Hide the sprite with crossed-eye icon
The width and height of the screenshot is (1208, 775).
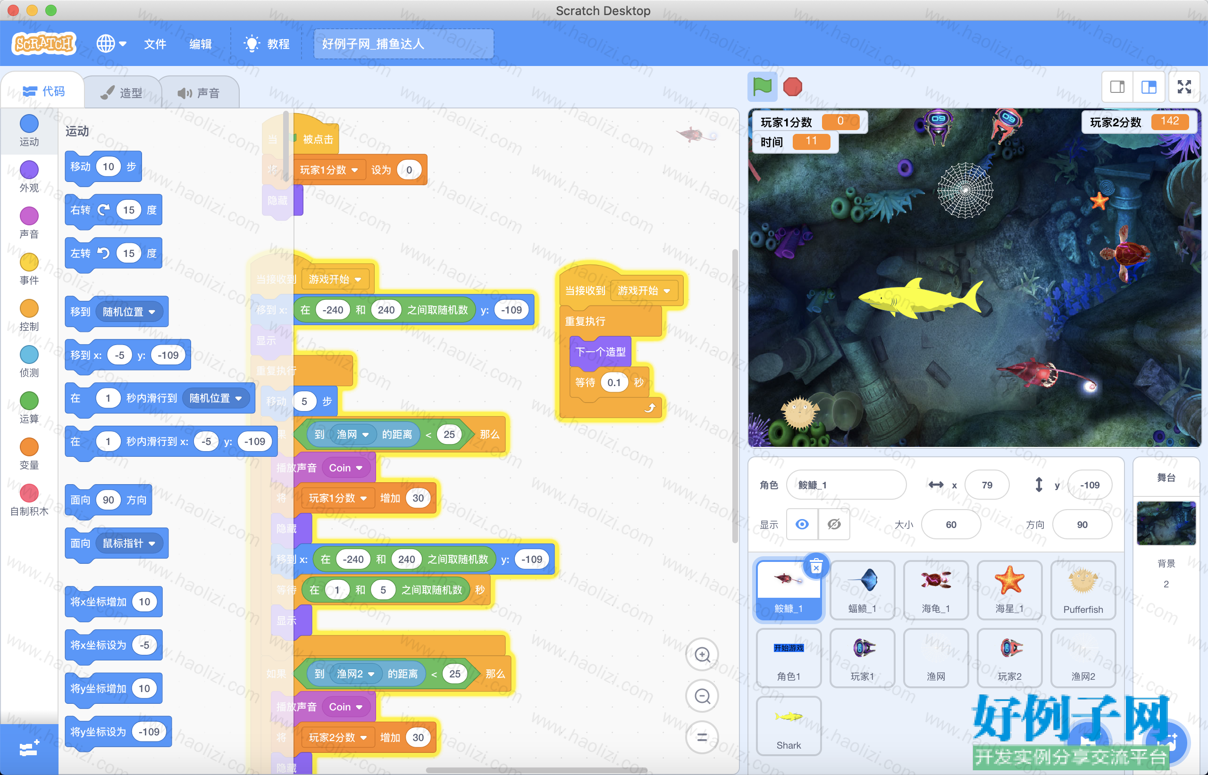(x=834, y=524)
